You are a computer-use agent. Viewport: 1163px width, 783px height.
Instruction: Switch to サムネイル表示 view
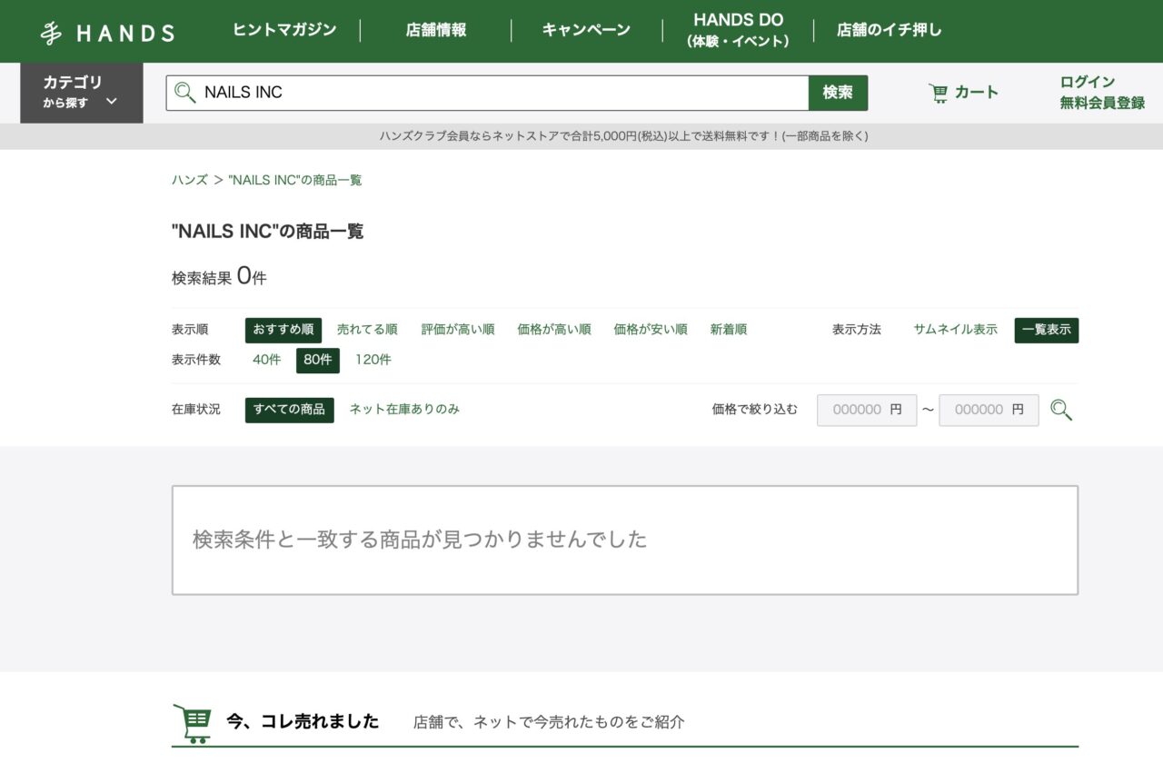[x=956, y=330]
